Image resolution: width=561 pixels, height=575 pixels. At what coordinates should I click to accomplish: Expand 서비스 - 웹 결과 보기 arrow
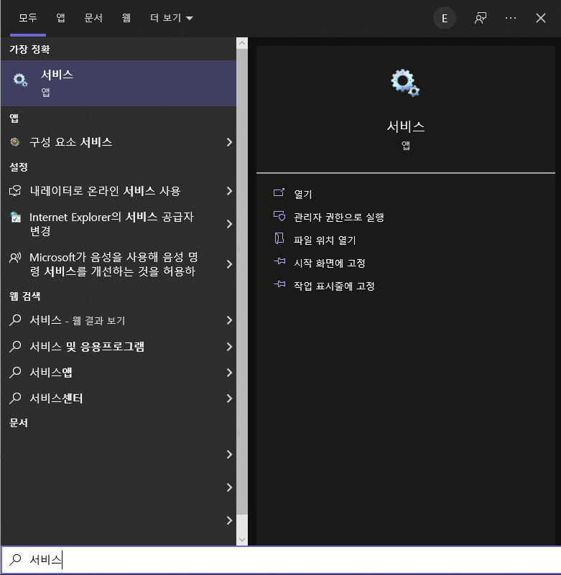(229, 320)
